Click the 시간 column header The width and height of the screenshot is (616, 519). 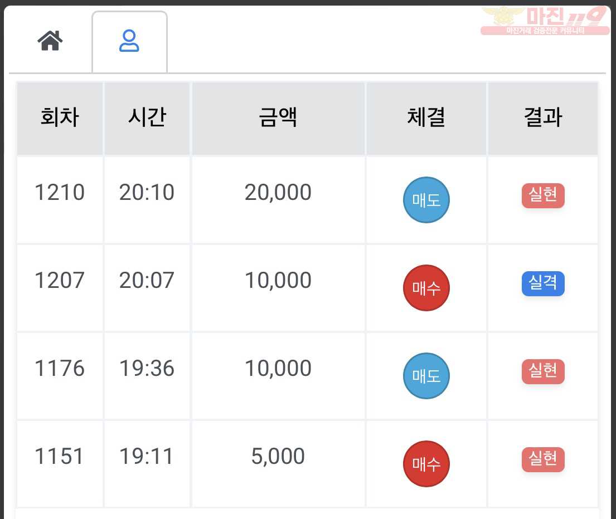(x=147, y=118)
